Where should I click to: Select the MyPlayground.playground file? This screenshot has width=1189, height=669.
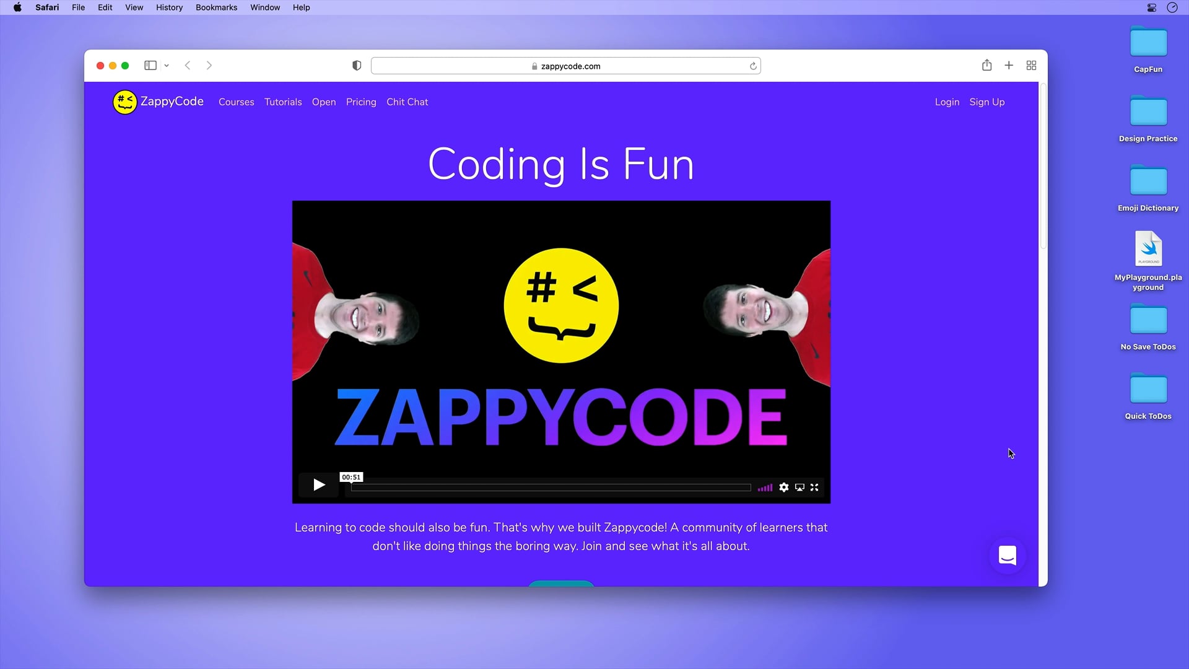click(1148, 260)
